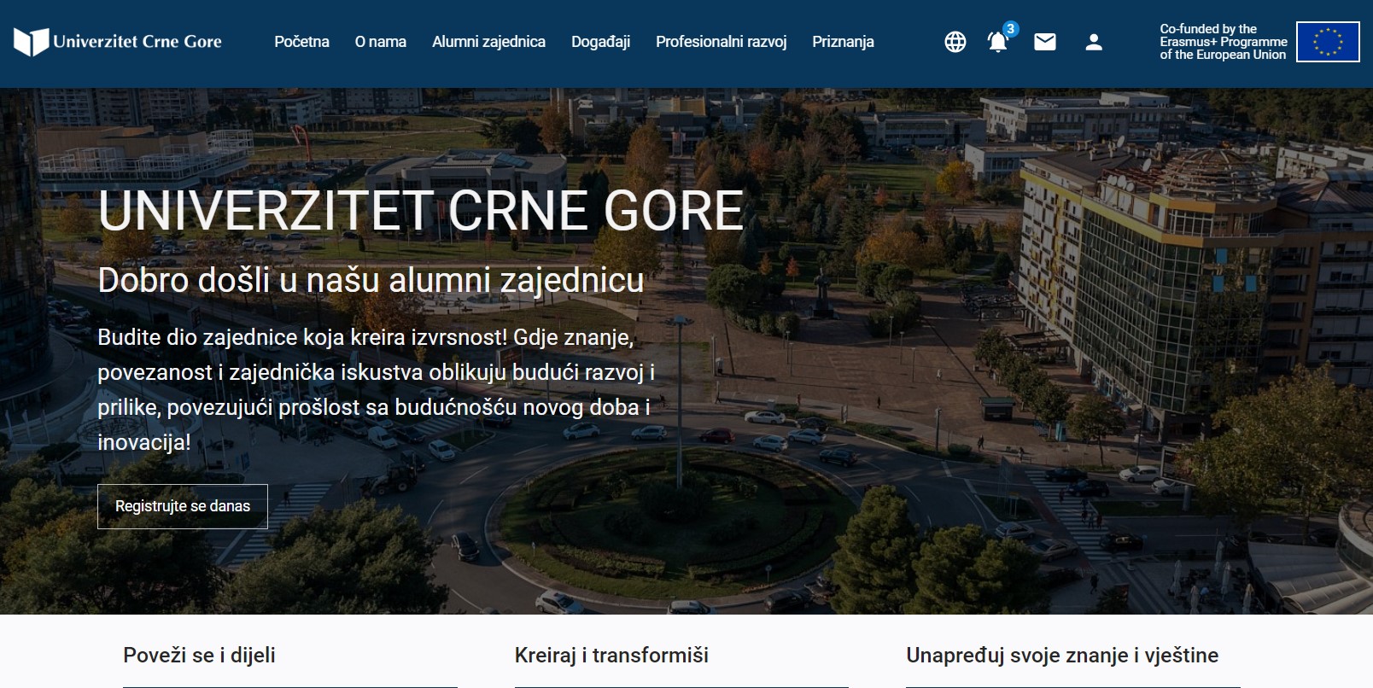
Task: Go to Početna menu item
Action: (301, 42)
